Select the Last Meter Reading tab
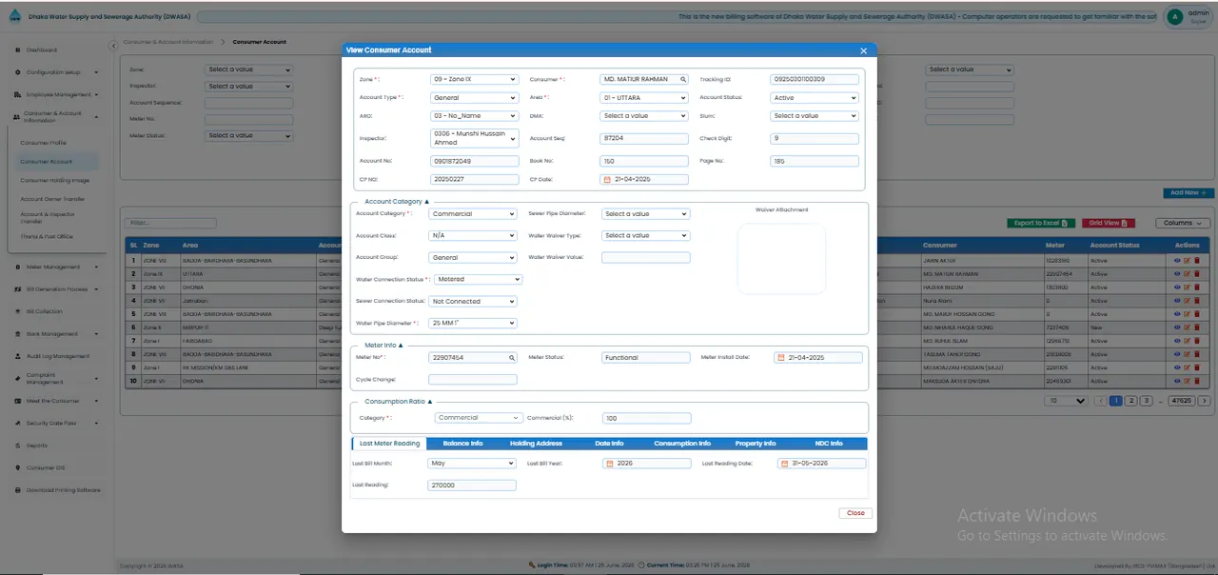The width and height of the screenshot is (1218, 575). pyautogui.click(x=389, y=444)
